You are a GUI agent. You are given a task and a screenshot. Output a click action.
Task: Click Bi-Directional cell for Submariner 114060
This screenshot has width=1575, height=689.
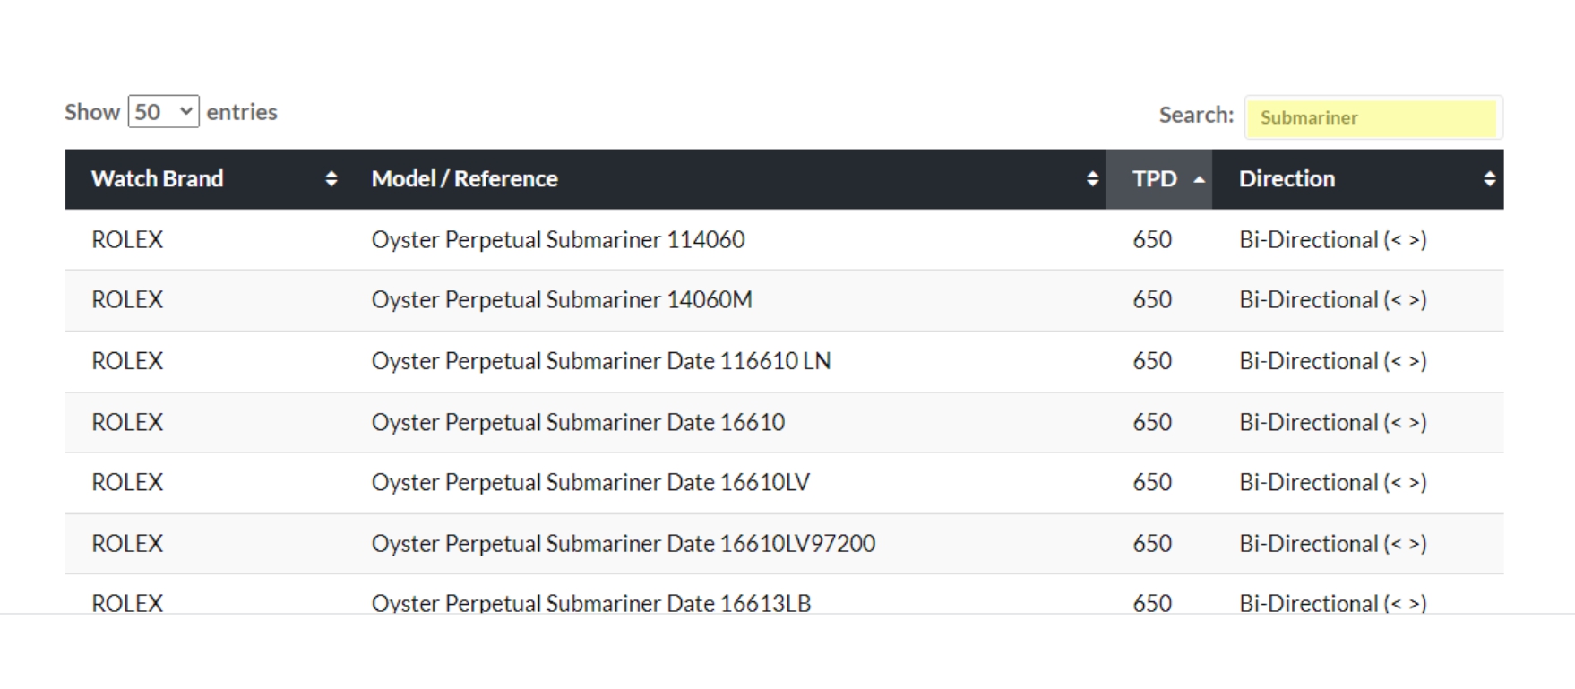[x=1332, y=240]
